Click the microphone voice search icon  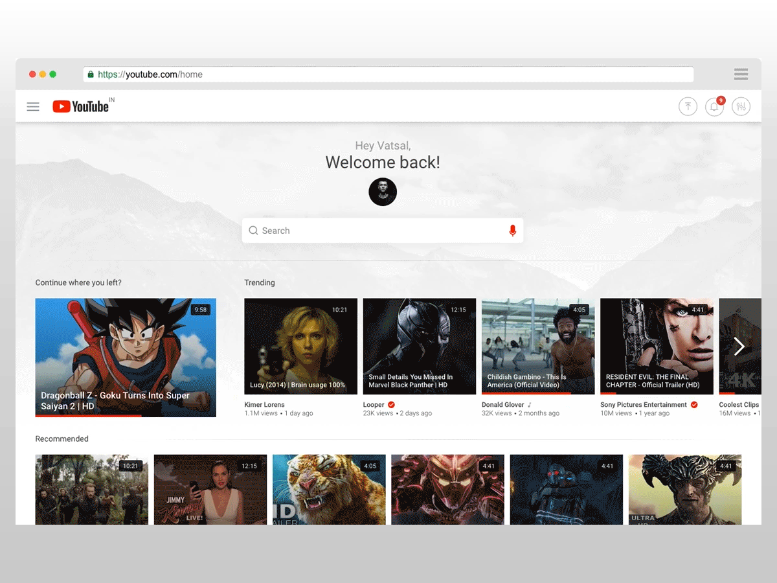512,231
